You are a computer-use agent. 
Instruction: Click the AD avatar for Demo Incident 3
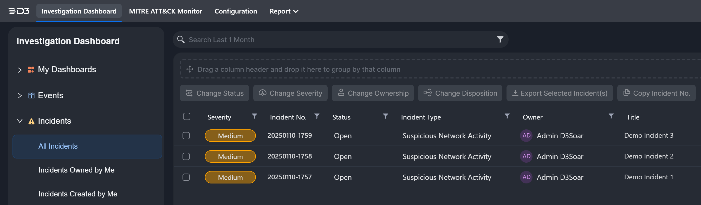(x=526, y=135)
